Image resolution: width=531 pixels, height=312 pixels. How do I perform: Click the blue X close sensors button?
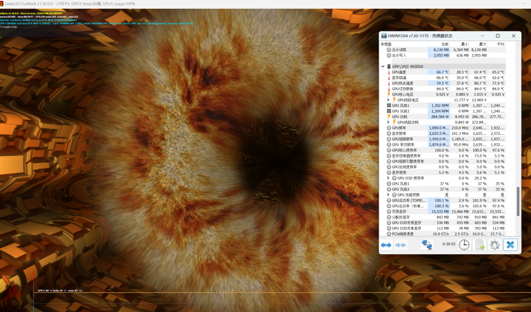coord(510,245)
